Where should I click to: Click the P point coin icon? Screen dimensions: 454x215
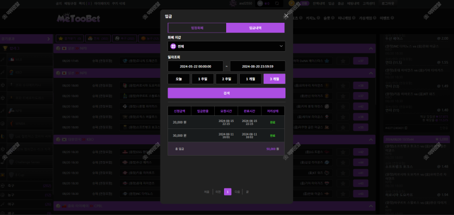coord(291,3)
